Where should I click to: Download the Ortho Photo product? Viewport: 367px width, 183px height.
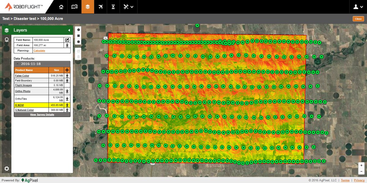point(67,91)
